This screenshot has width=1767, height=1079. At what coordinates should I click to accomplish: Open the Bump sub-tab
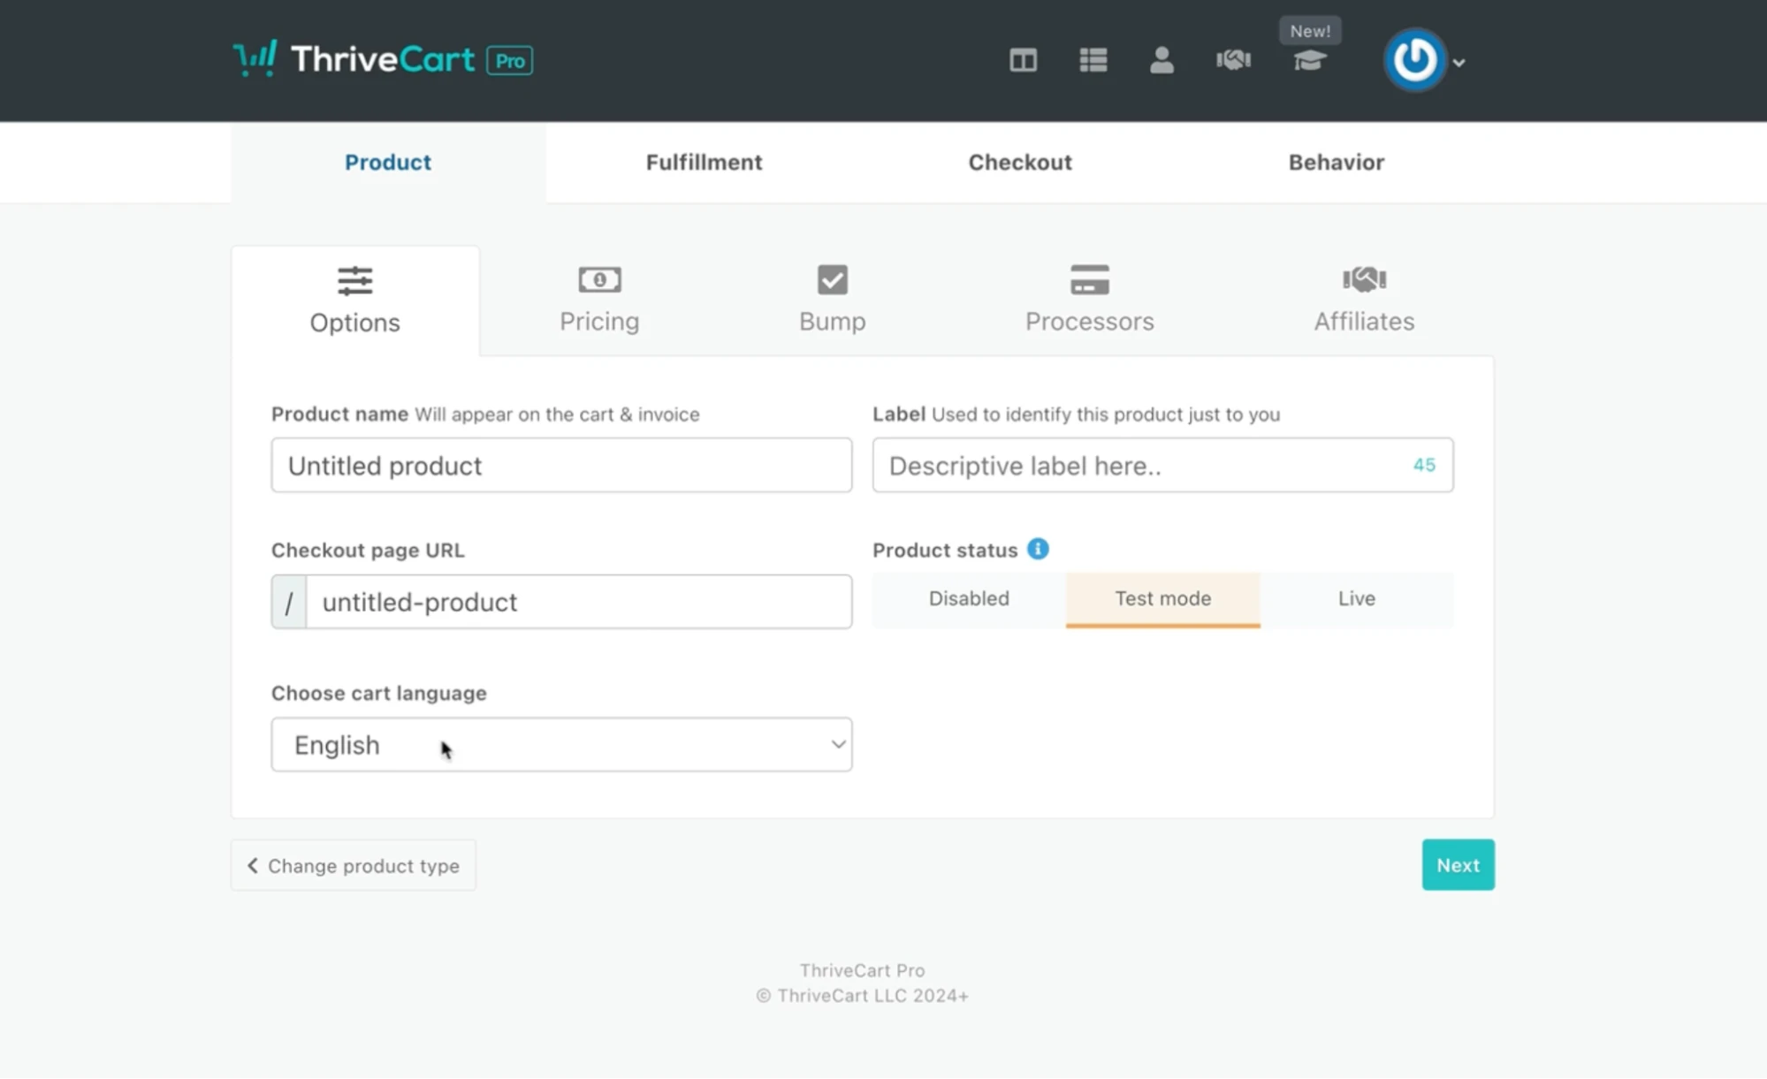[x=832, y=300]
